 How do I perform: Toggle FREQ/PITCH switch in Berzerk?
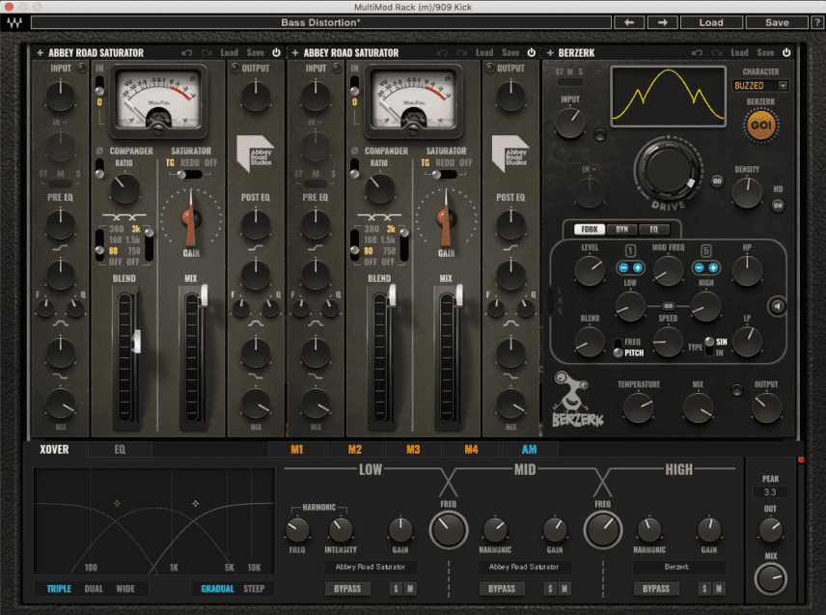pyautogui.click(x=618, y=348)
